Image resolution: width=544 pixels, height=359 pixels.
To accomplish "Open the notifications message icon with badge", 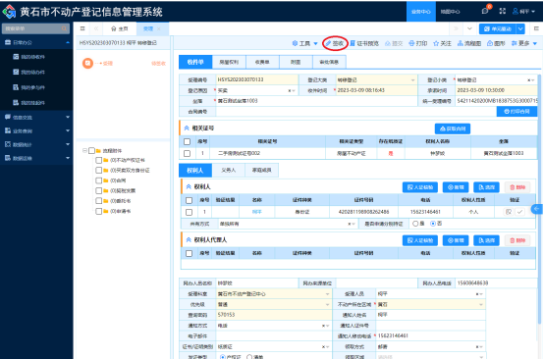I will tap(485, 11).
